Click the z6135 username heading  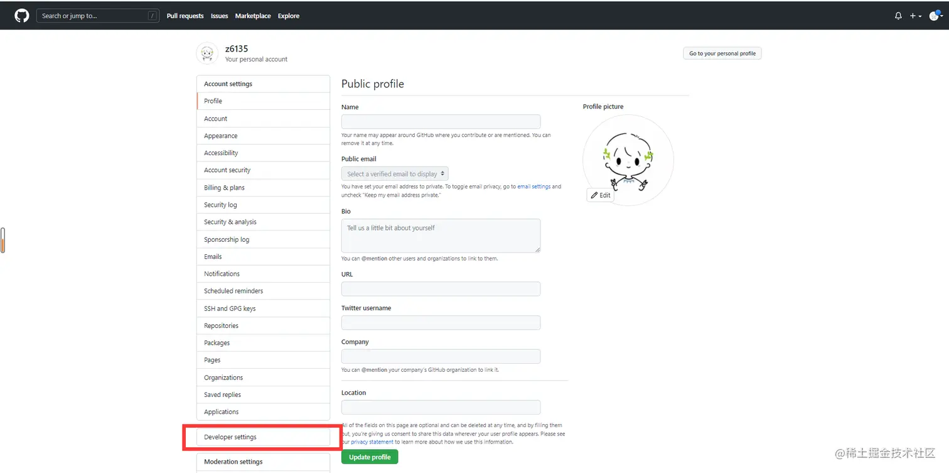click(237, 49)
